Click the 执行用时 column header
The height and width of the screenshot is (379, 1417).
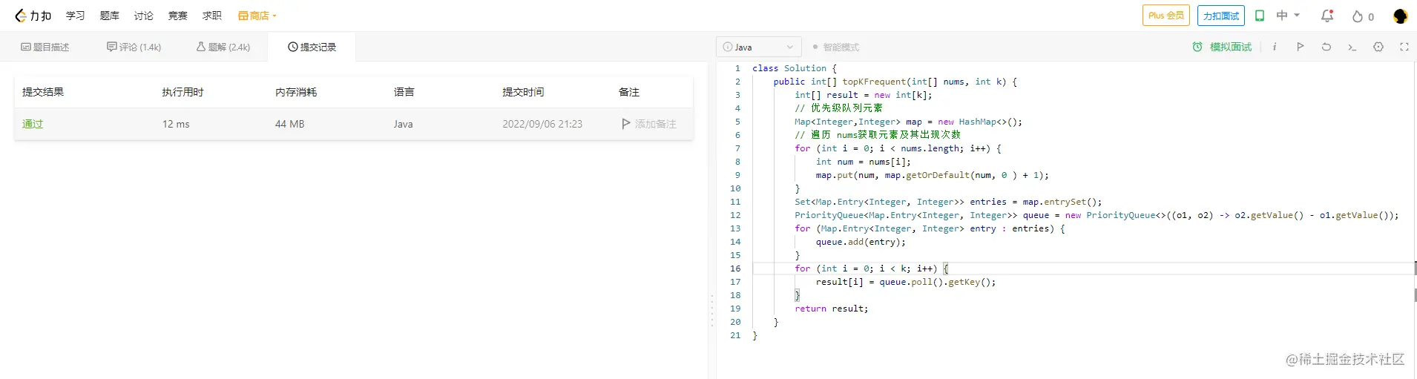(x=183, y=92)
